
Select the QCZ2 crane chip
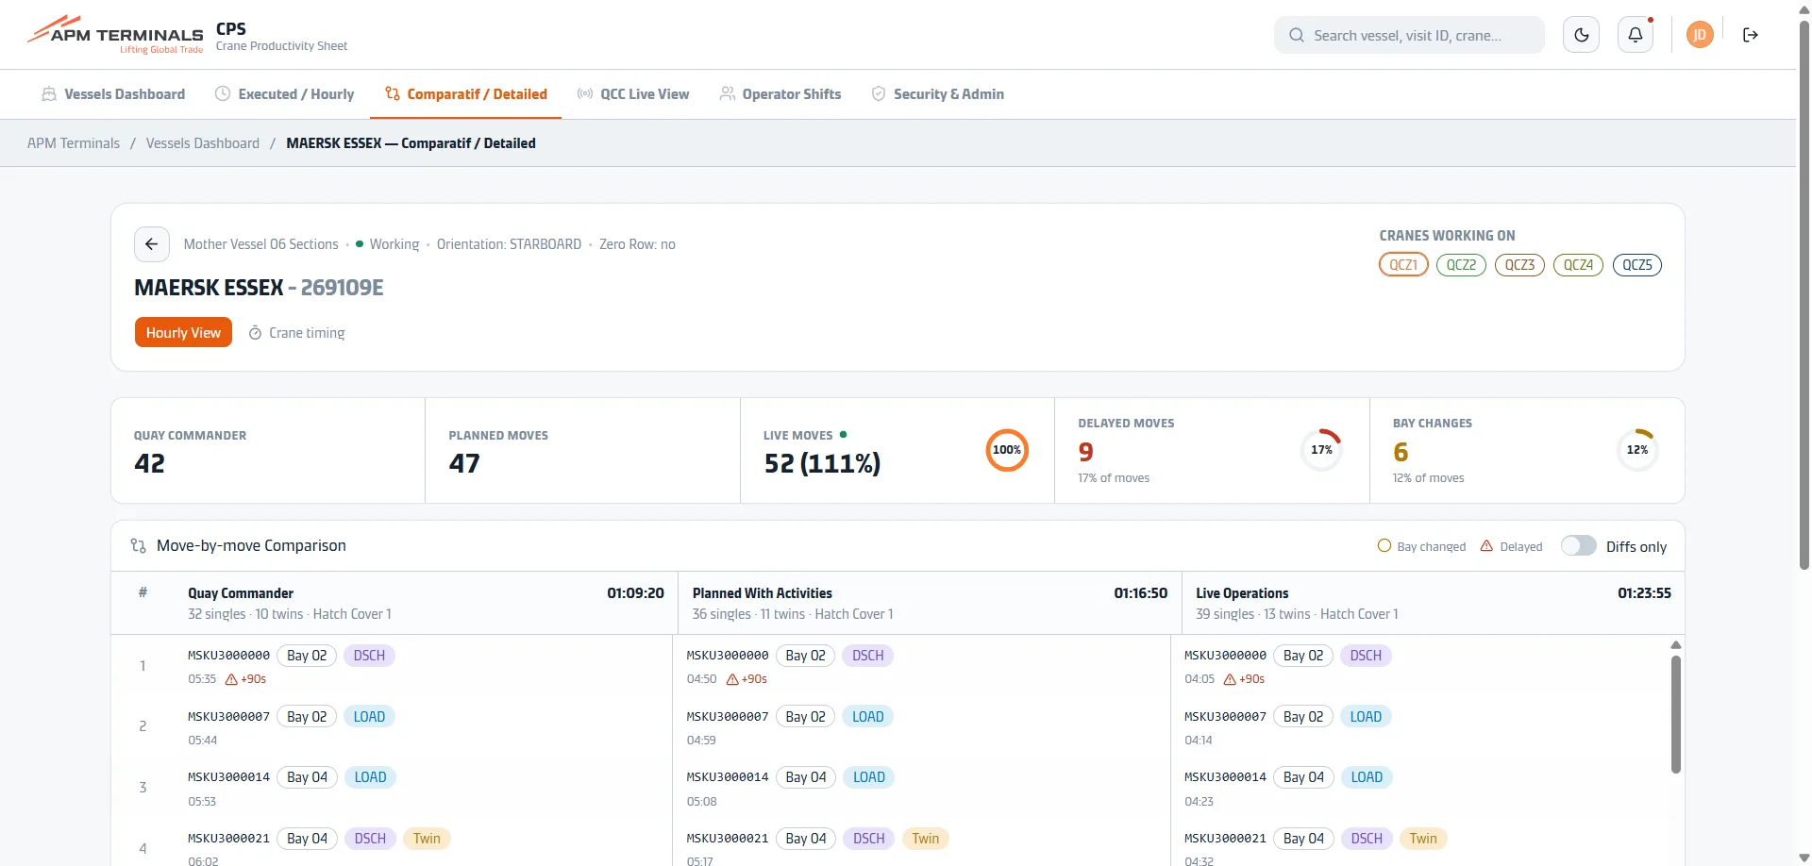click(x=1461, y=265)
